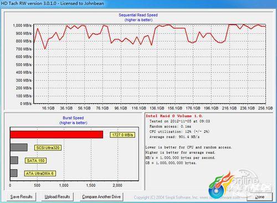
Task: Select the red burst speed bar
Action: pyautogui.click(x=57, y=135)
